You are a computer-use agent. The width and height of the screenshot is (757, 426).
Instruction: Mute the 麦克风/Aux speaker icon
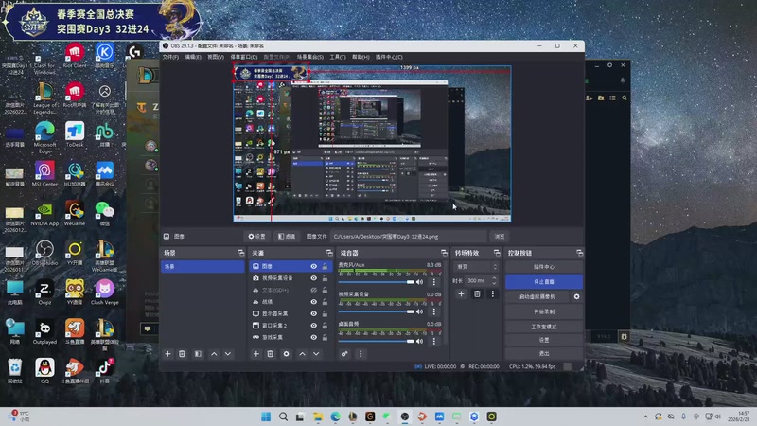click(x=421, y=282)
